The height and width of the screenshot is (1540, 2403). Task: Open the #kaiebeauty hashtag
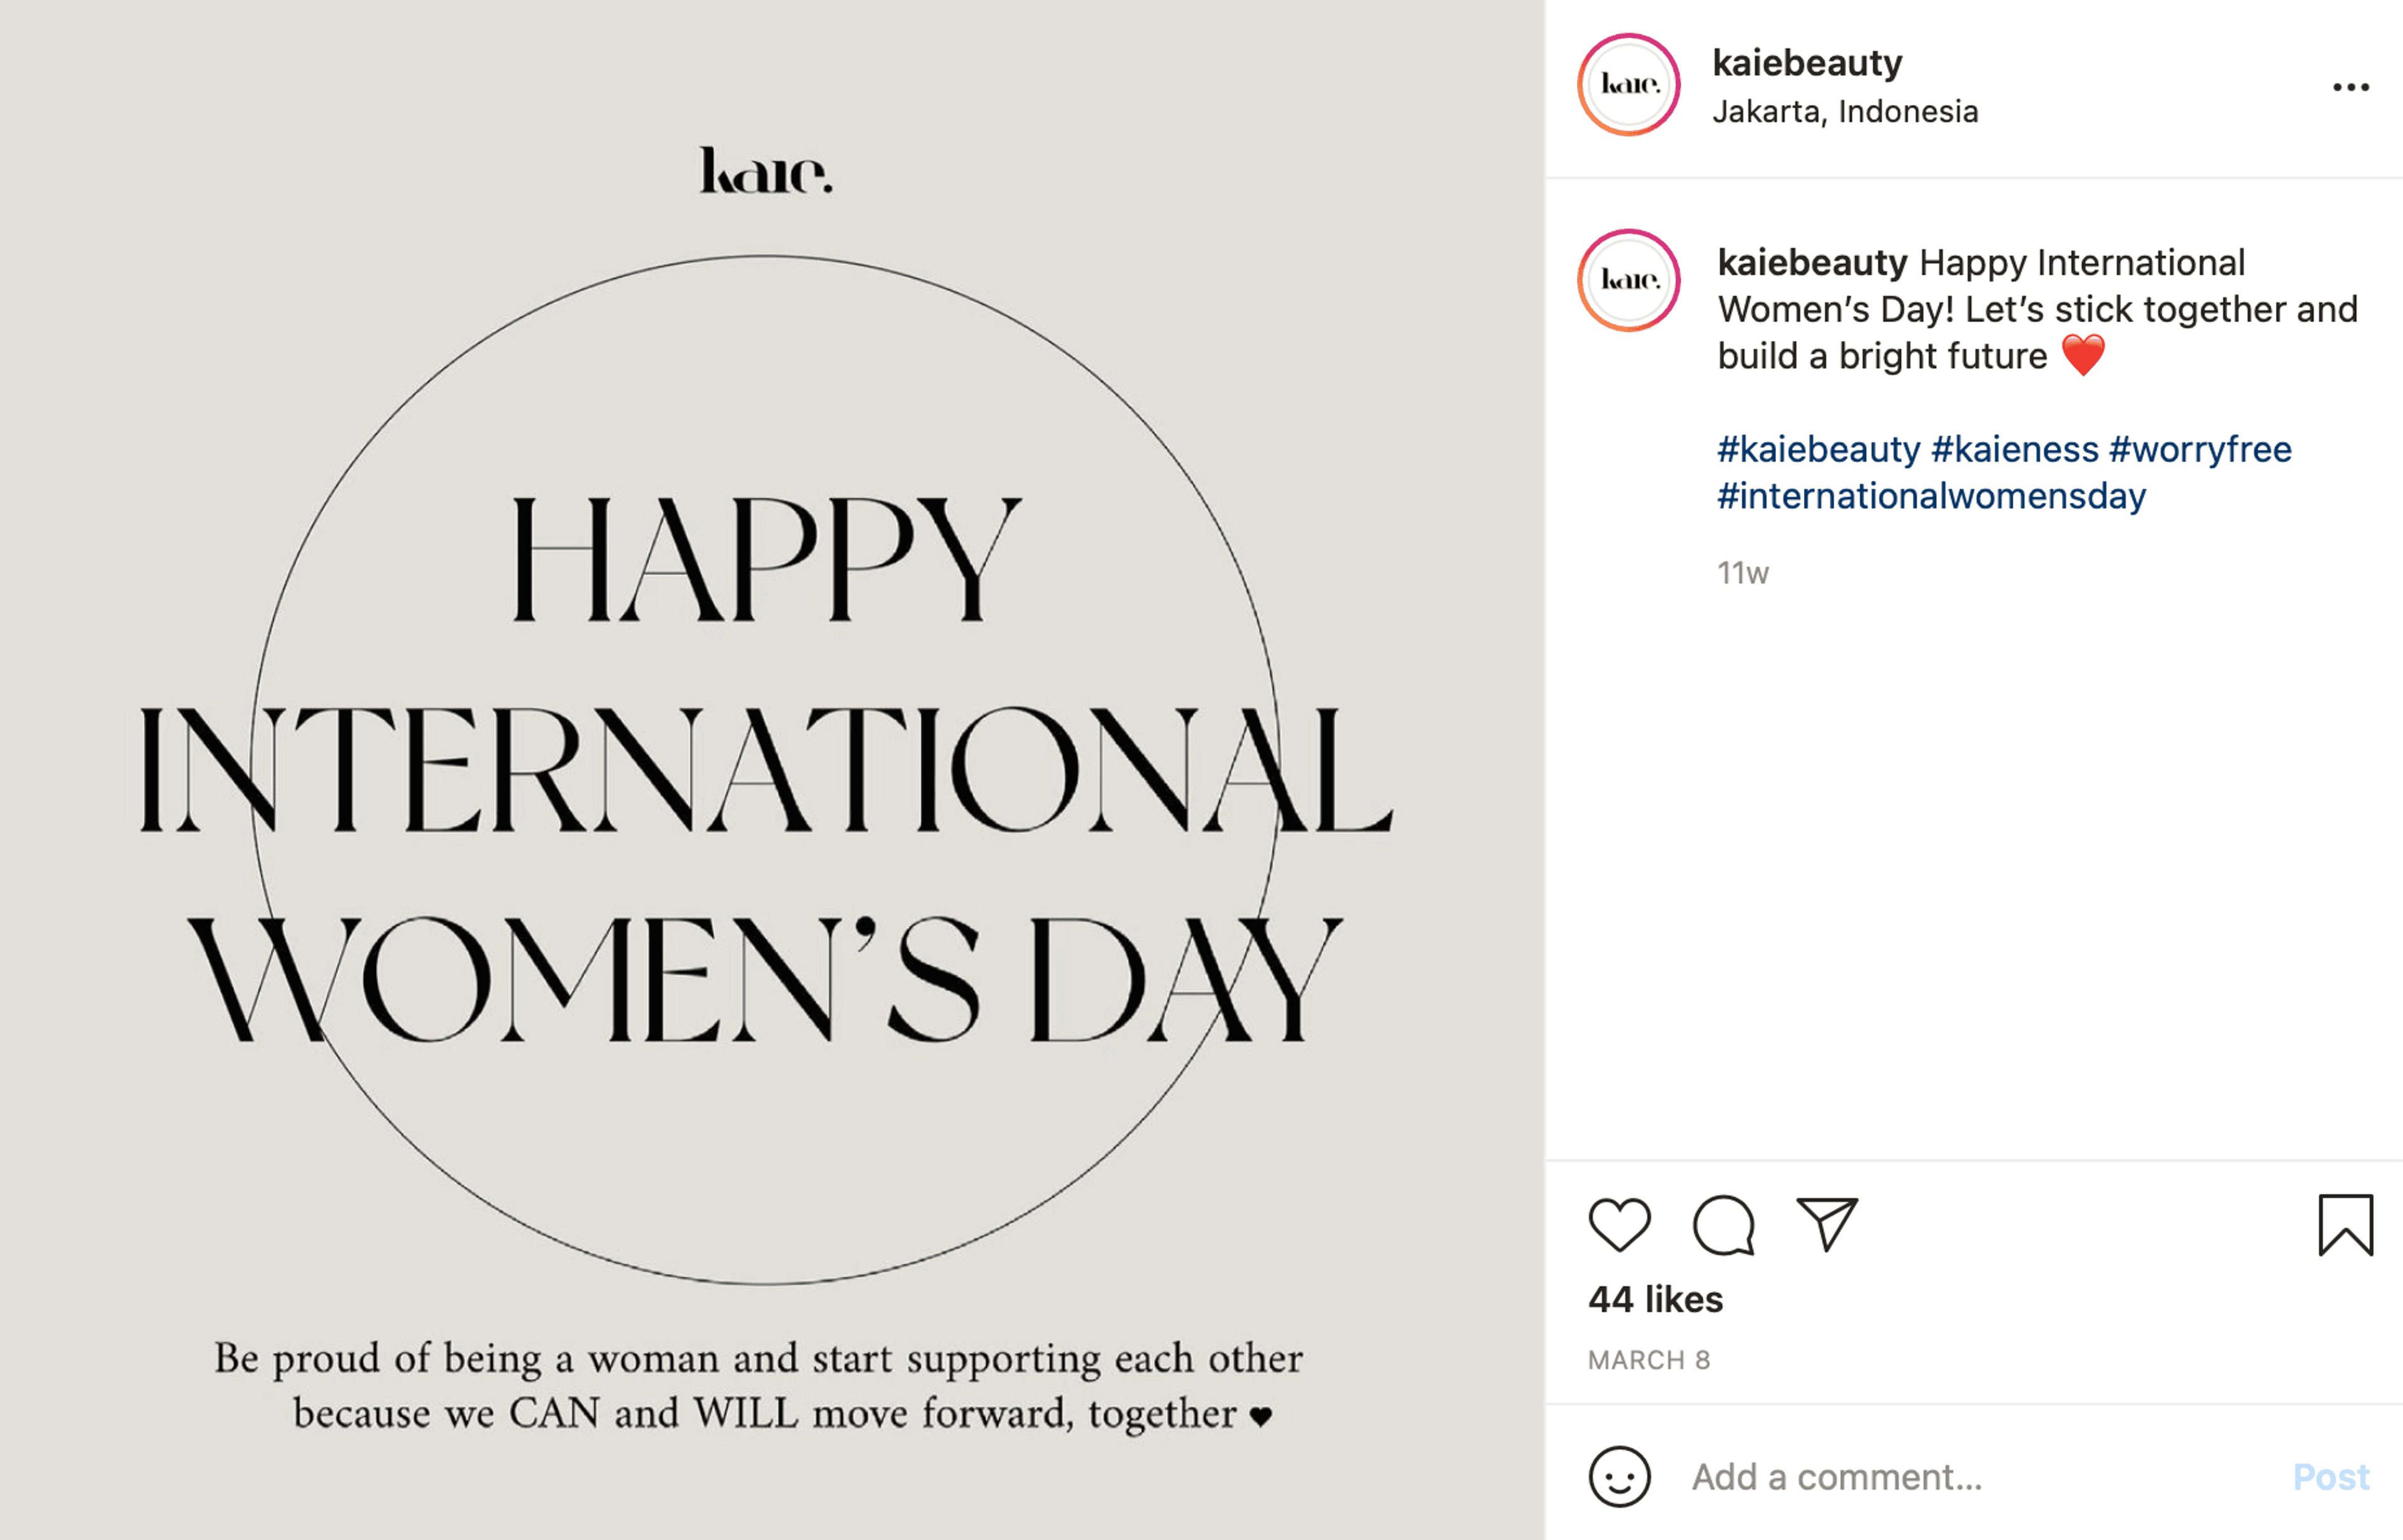(1818, 450)
